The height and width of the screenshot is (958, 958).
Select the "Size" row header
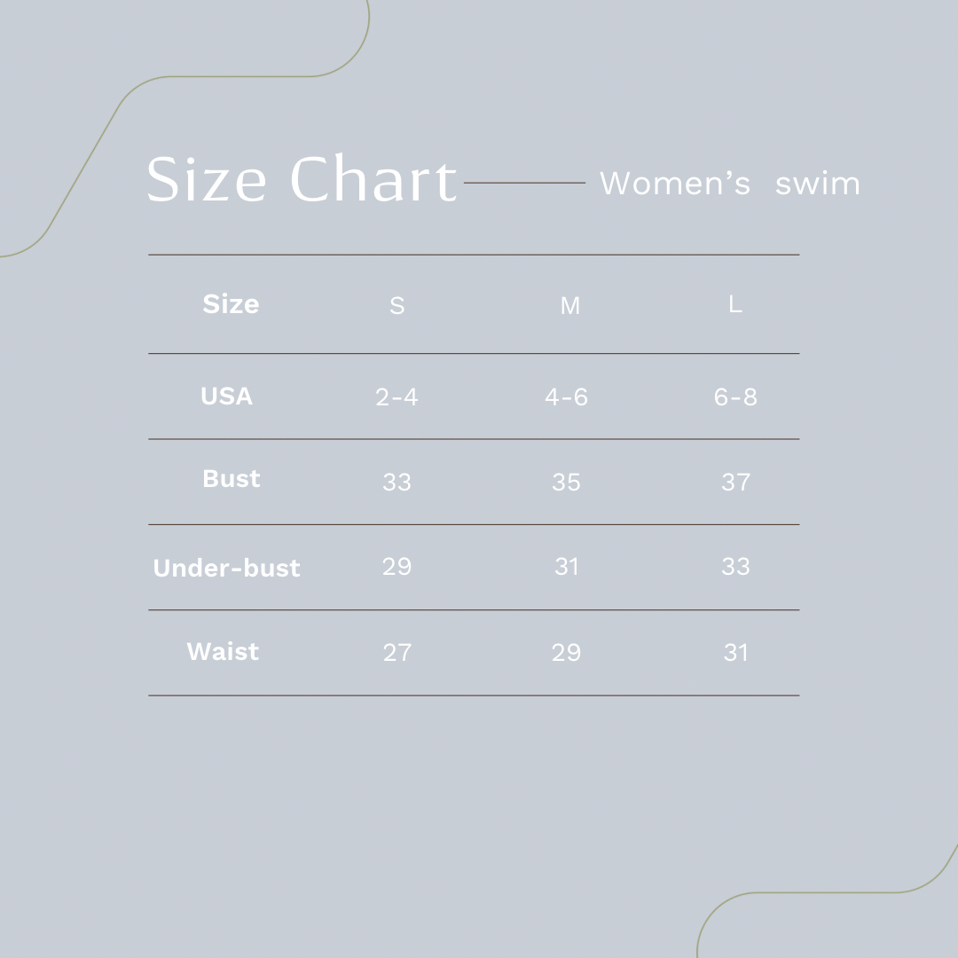(x=231, y=304)
